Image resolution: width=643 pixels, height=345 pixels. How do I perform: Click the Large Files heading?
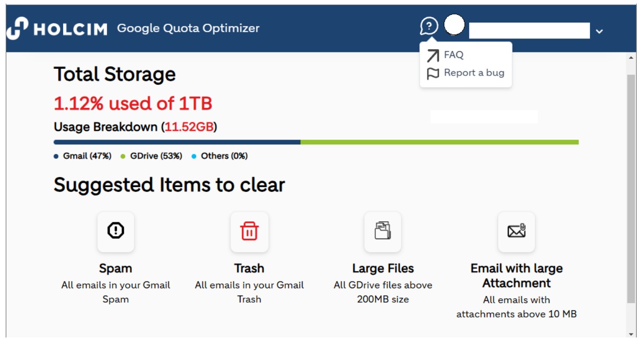pos(383,268)
